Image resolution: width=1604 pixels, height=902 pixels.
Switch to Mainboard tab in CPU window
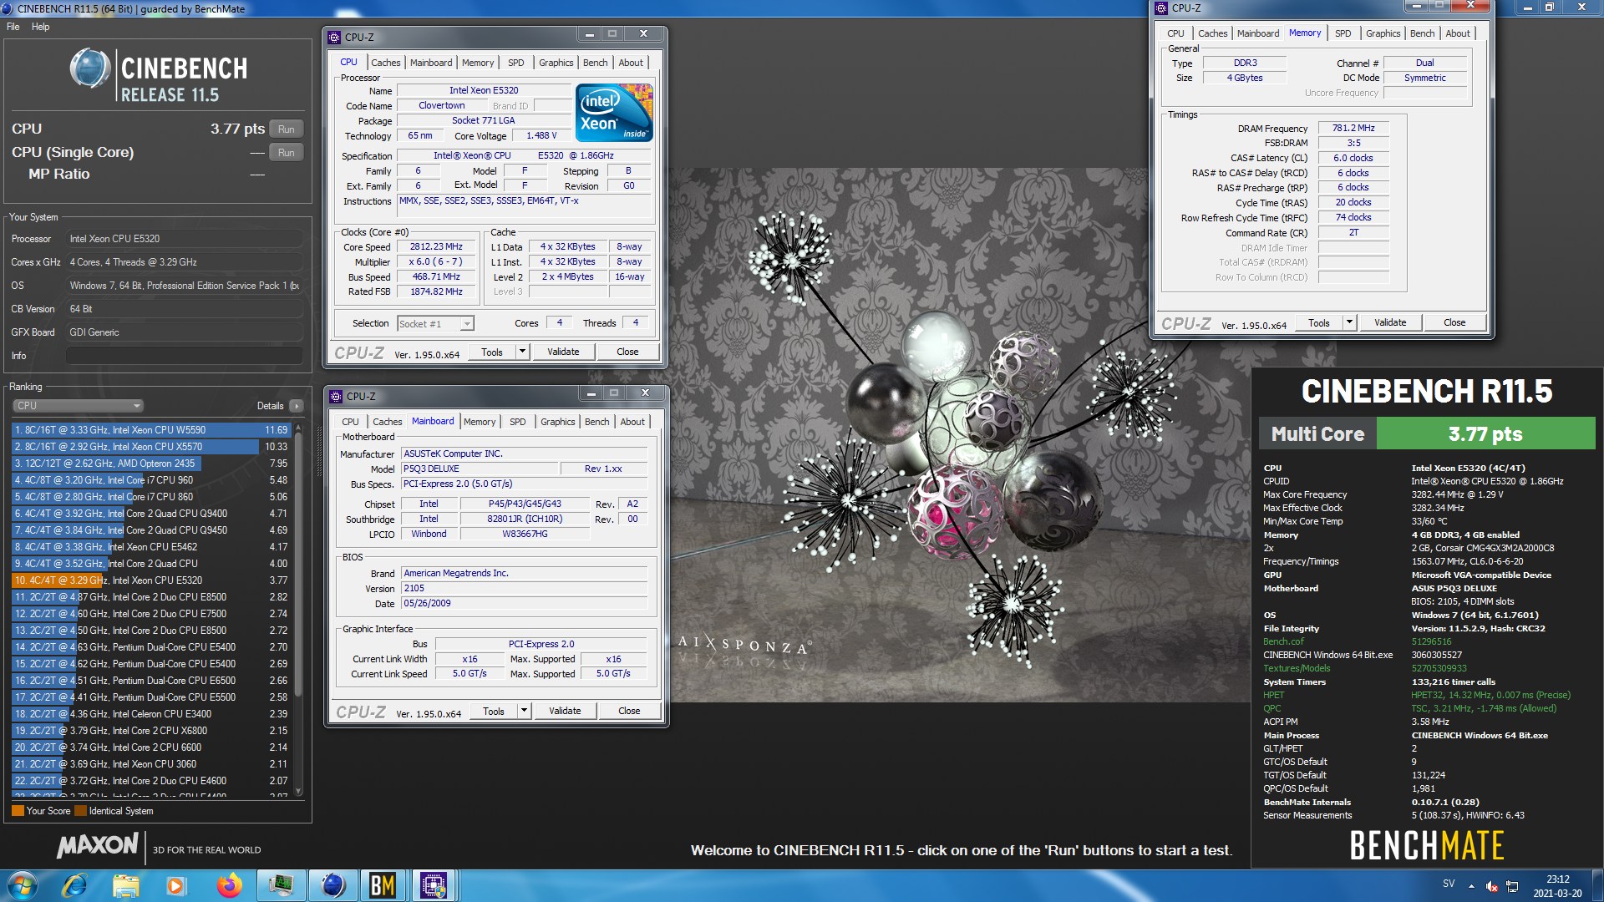coord(430,63)
